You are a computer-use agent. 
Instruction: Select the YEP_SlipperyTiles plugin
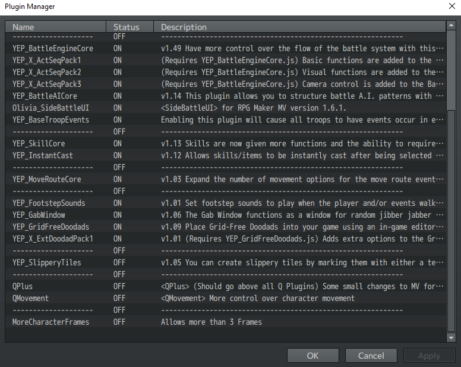[226, 262]
